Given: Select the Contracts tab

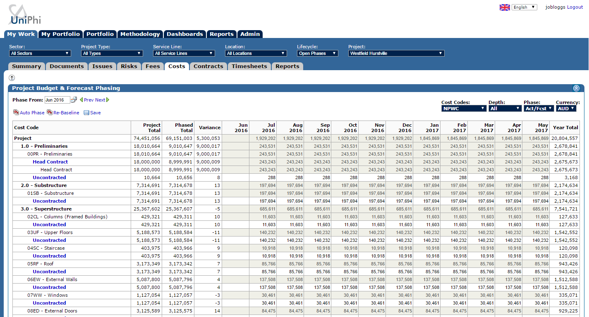Looking at the screenshot, I should point(208,66).
